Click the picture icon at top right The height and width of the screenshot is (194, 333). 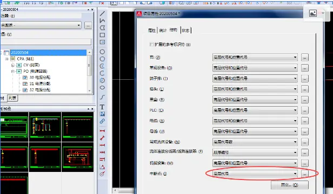coord(313,13)
